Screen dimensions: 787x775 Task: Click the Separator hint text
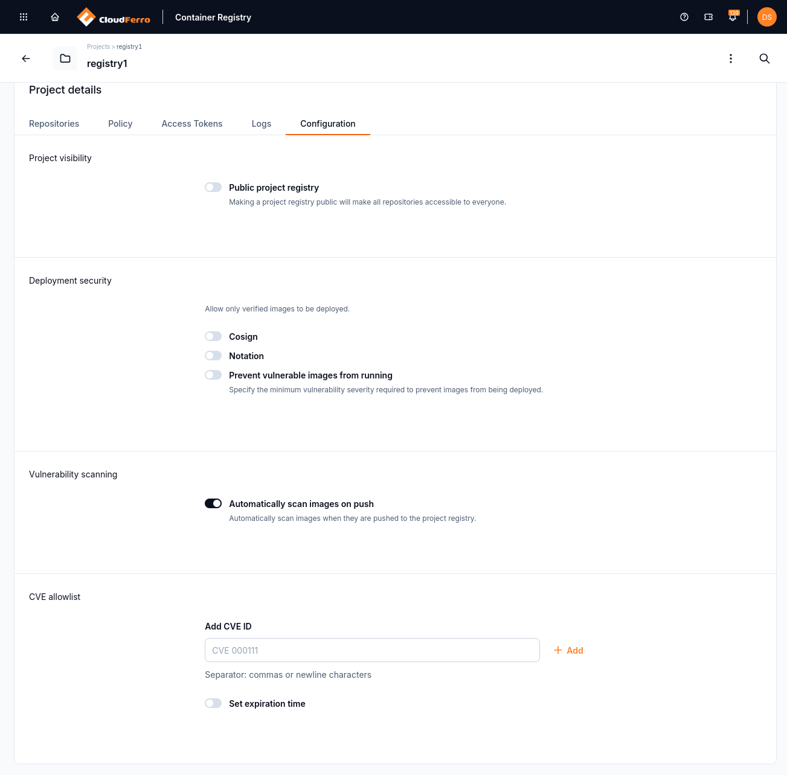[288, 675]
